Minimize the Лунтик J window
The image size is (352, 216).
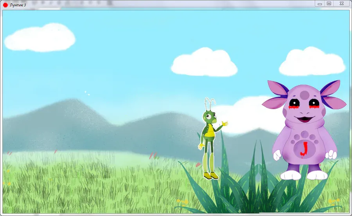pos(320,4)
